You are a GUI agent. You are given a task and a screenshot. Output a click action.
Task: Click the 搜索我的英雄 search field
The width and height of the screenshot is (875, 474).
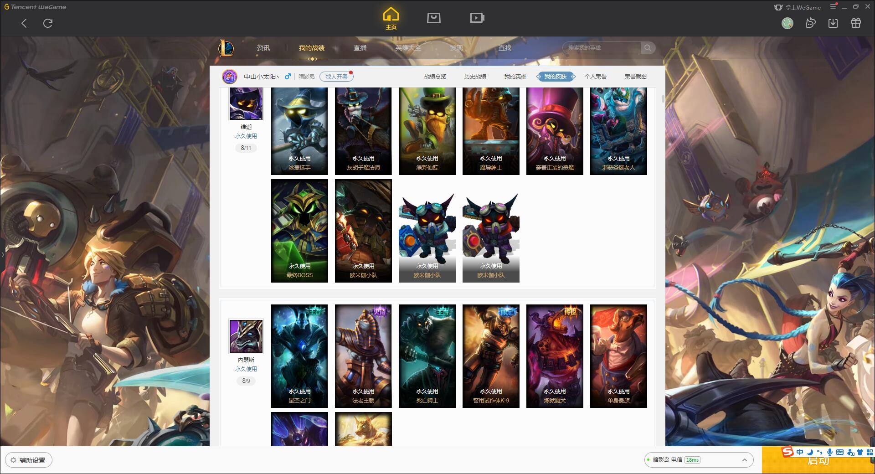pos(602,48)
